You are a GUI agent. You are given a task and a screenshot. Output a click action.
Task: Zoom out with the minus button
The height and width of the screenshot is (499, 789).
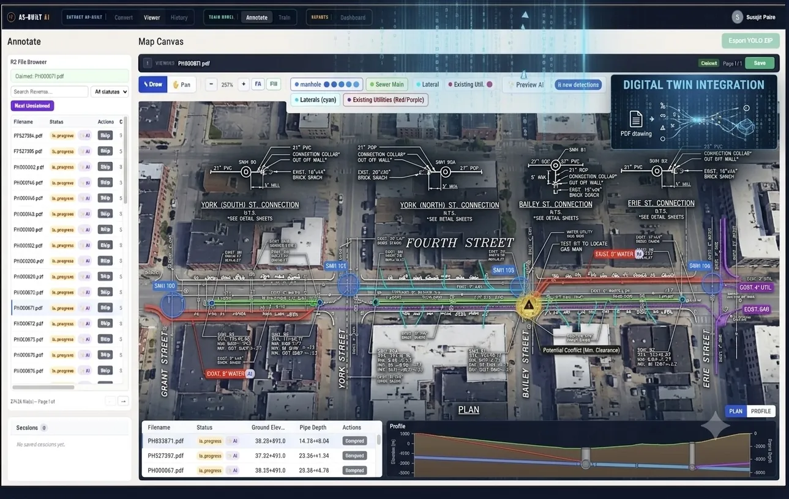pos(211,84)
